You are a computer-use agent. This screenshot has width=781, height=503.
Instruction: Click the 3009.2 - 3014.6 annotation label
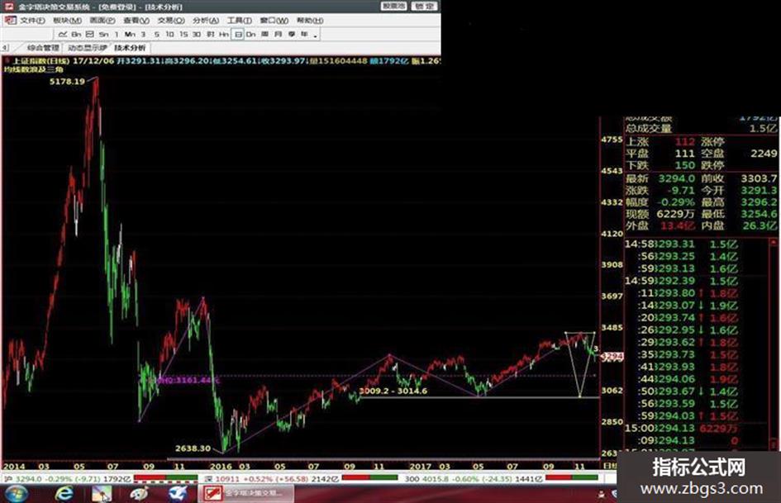pos(393,391)
